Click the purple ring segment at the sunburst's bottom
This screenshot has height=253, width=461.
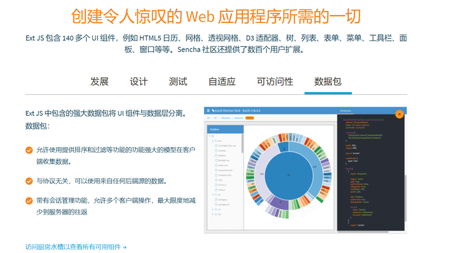279,202
